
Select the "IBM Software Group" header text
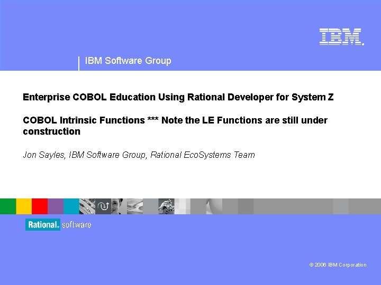128,61
